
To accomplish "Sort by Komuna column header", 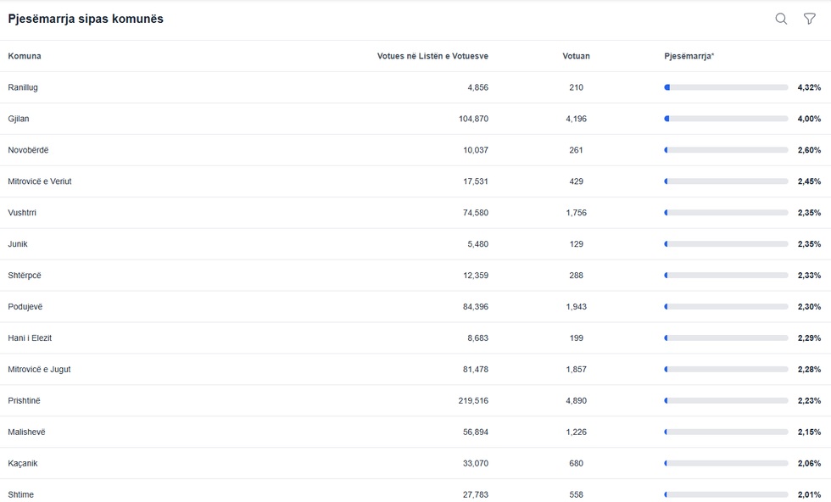I will point(25,56).
